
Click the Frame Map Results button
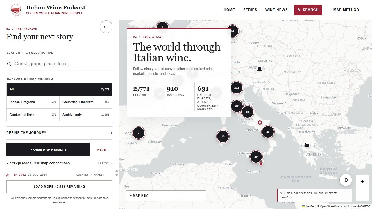(48, 150)
